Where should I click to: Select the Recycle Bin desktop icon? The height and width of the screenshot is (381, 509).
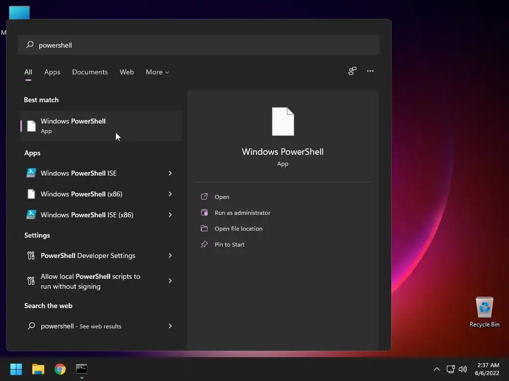[484, 312]
